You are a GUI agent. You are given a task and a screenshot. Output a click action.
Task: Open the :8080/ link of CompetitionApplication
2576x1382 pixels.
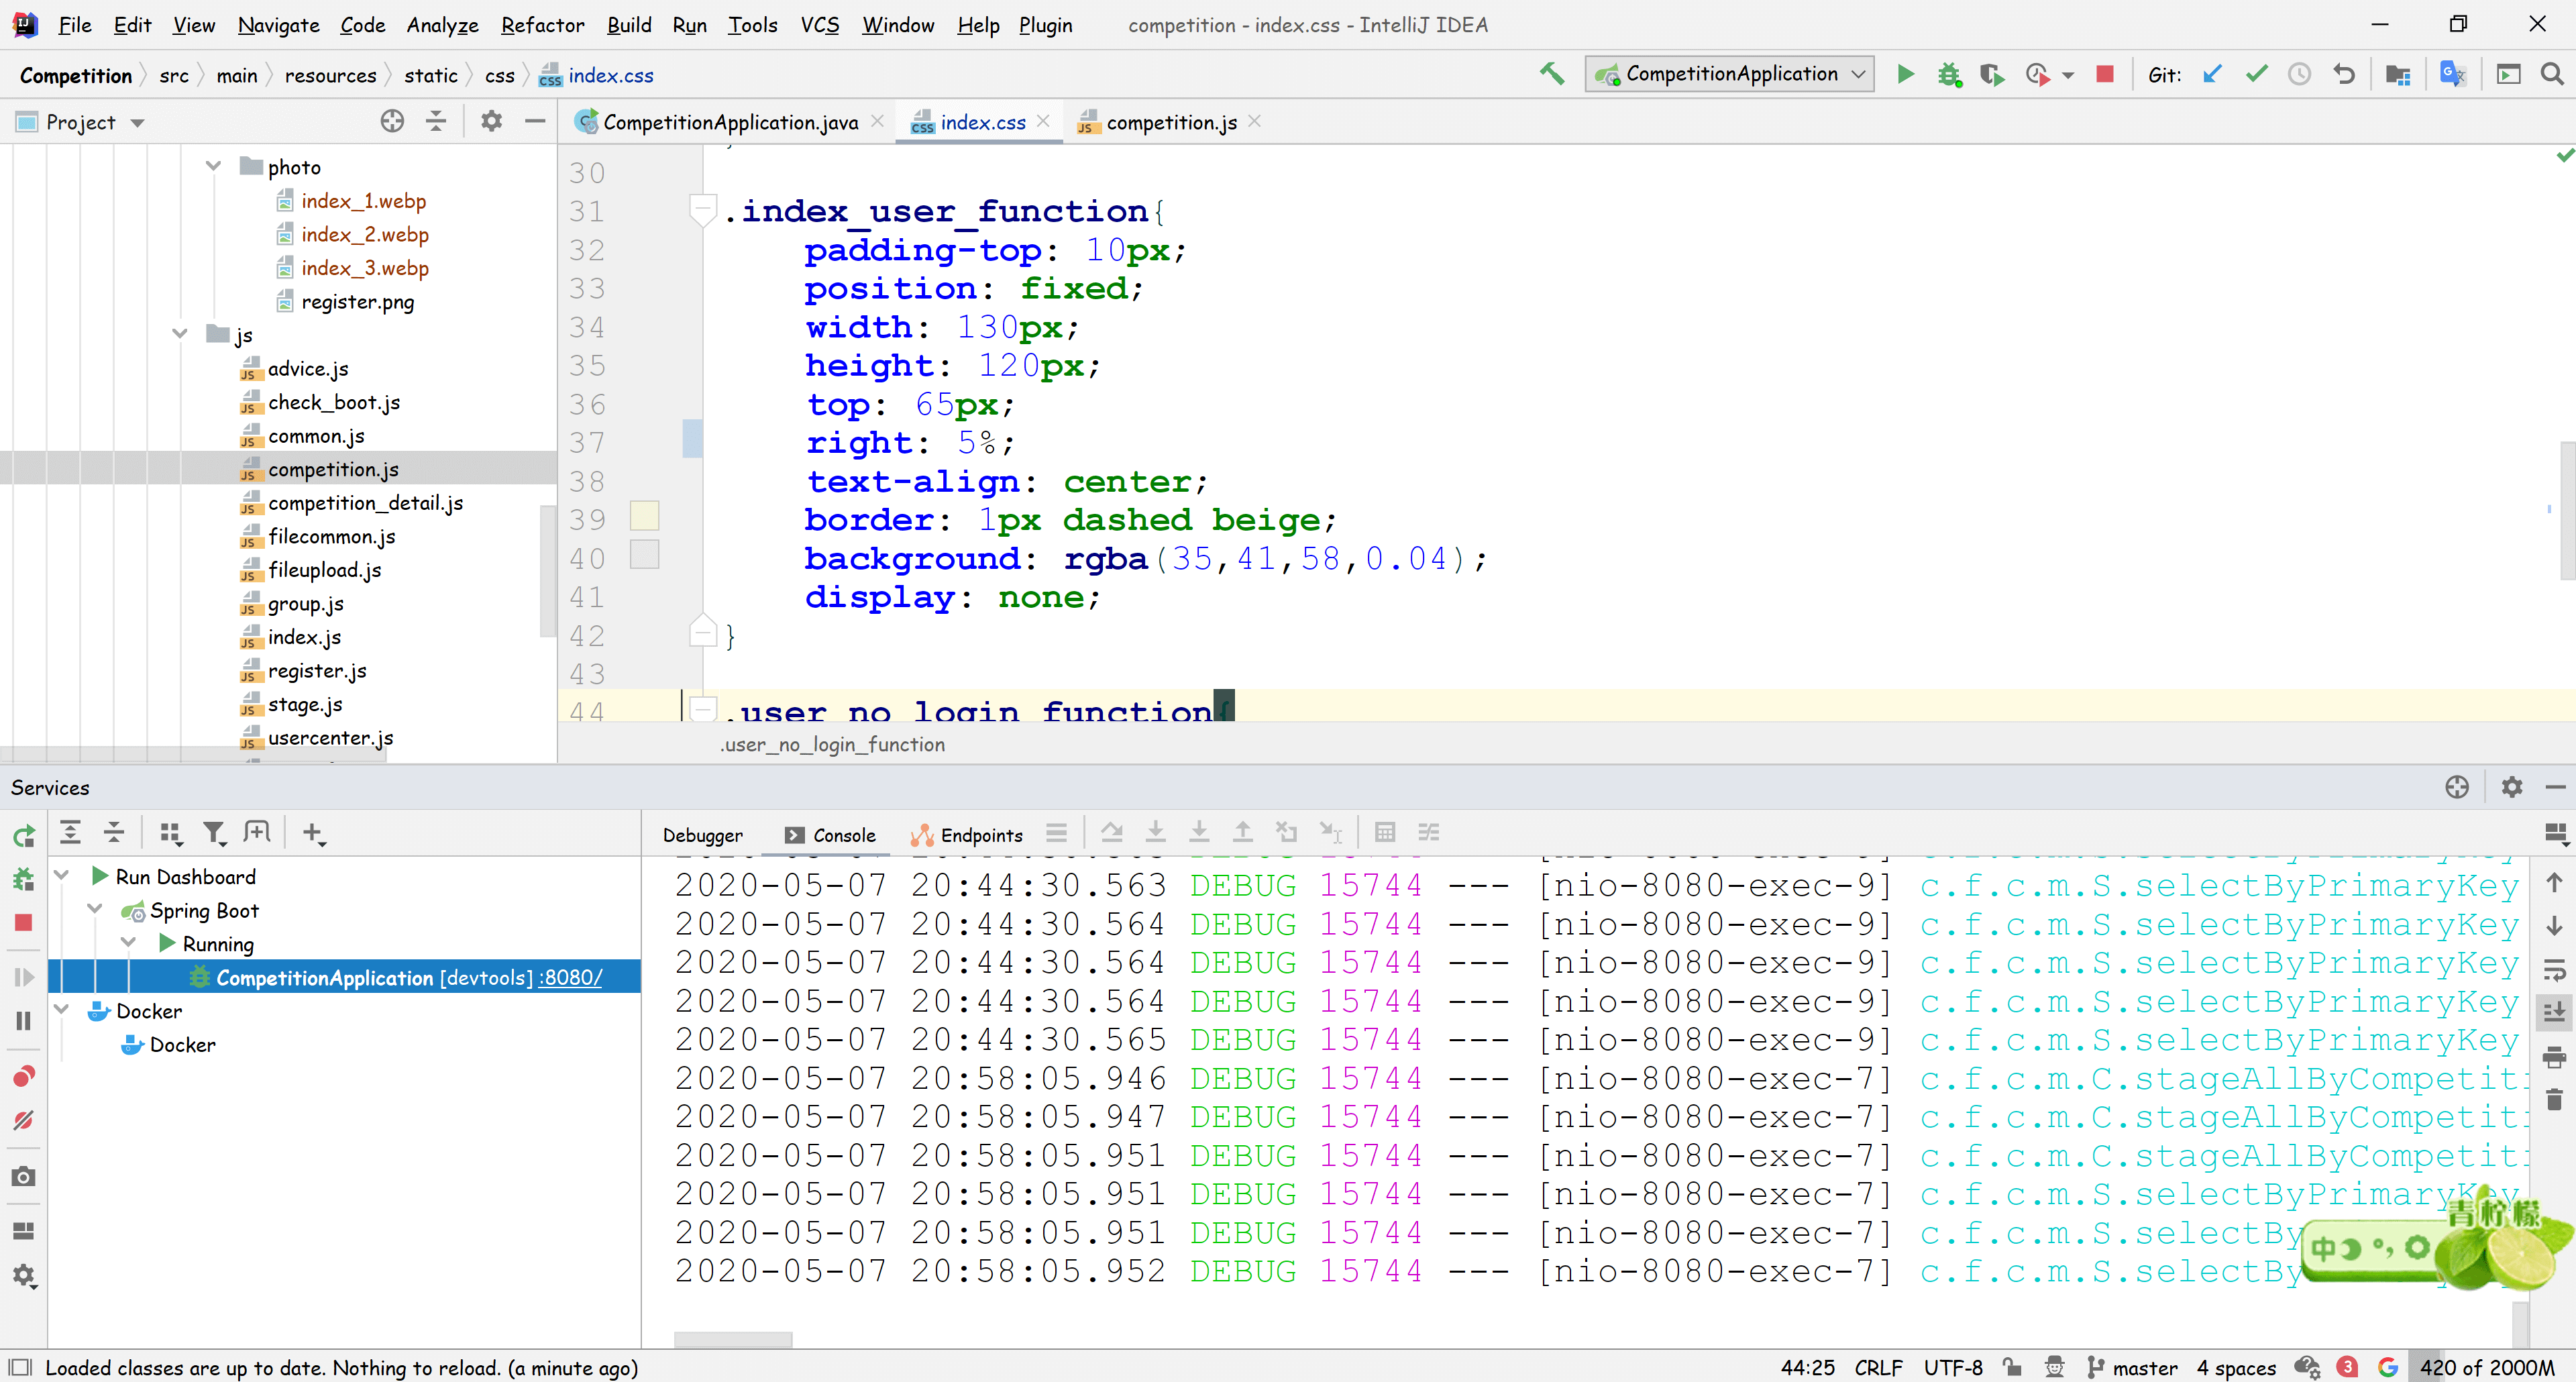pos(571,977)
